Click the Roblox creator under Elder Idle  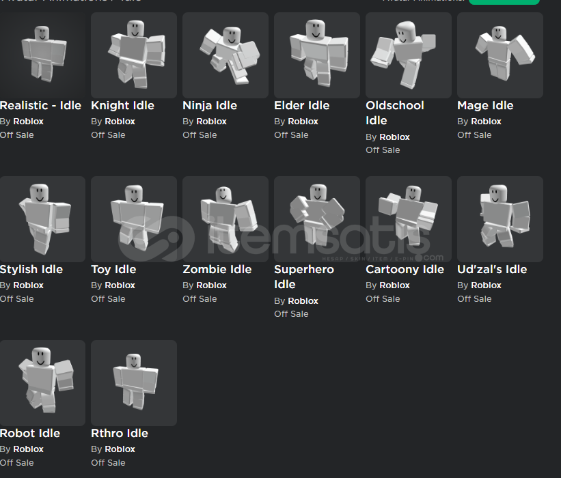303,122
